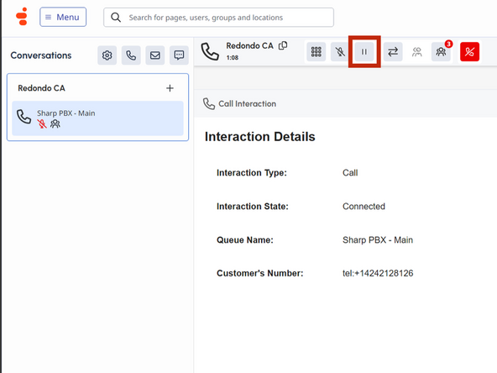This screenshot has width=497, height=373.
Task: Open Conversations settings gear
Action: 107,55
